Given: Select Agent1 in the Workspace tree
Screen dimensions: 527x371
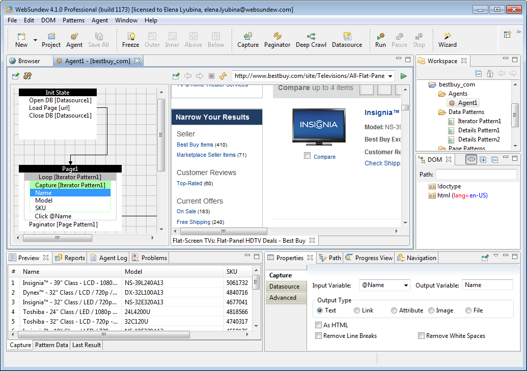Looking at the screenshot, I should click(x=463, y=103).
